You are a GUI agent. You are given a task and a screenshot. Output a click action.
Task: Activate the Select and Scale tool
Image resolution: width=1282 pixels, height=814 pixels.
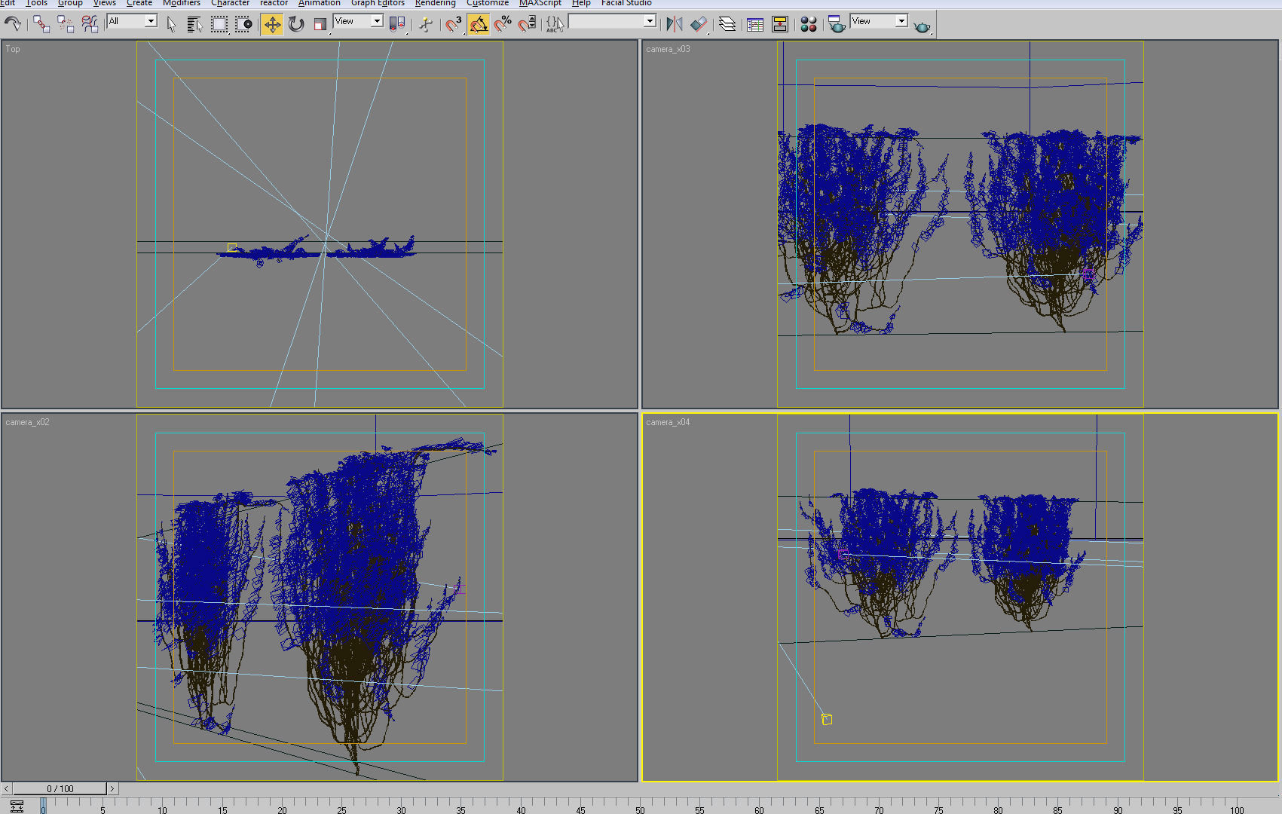pos(320,24)
